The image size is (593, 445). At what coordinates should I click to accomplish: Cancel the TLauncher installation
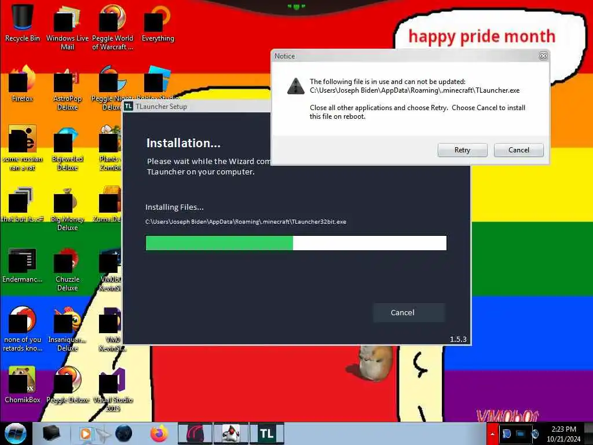click(409, 312)
